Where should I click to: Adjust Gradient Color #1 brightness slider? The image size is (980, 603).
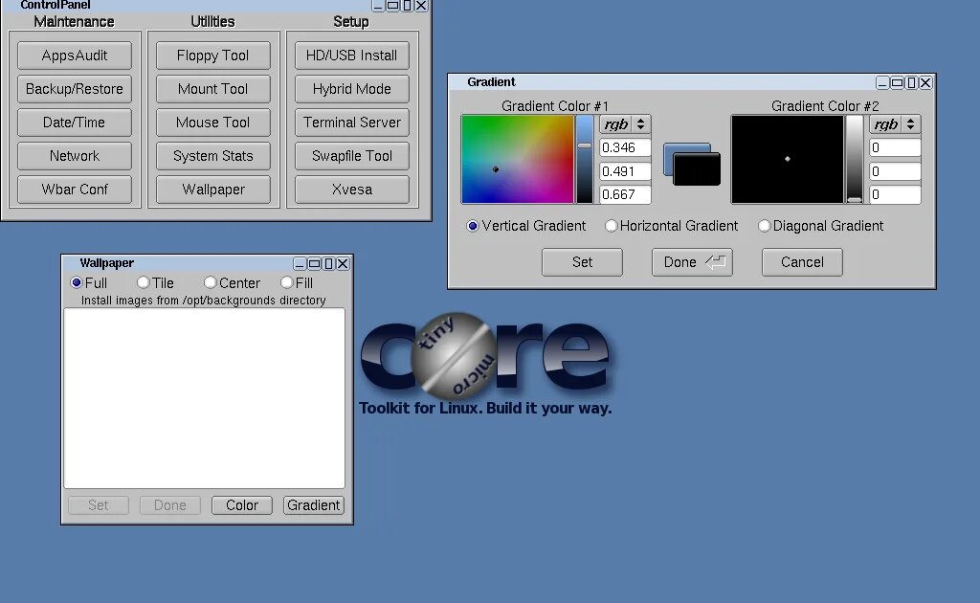tap(585, 159)
